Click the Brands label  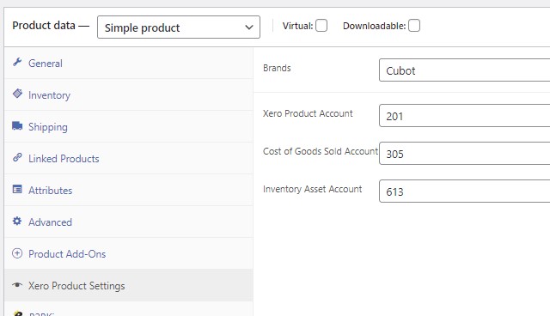[277, 68]
